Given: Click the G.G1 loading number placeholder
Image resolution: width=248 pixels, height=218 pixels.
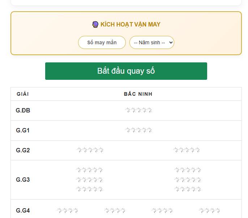Looking at the screenshot, I should 138,130.
